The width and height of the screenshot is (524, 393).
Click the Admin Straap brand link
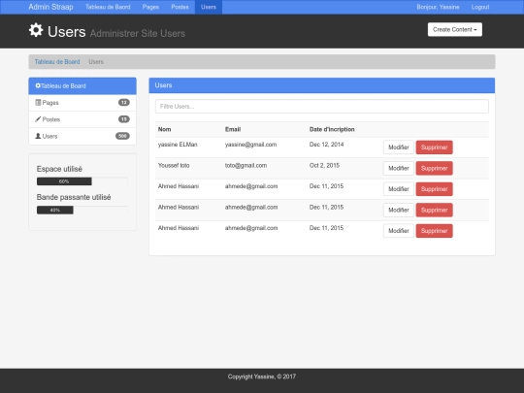point(50,7)
